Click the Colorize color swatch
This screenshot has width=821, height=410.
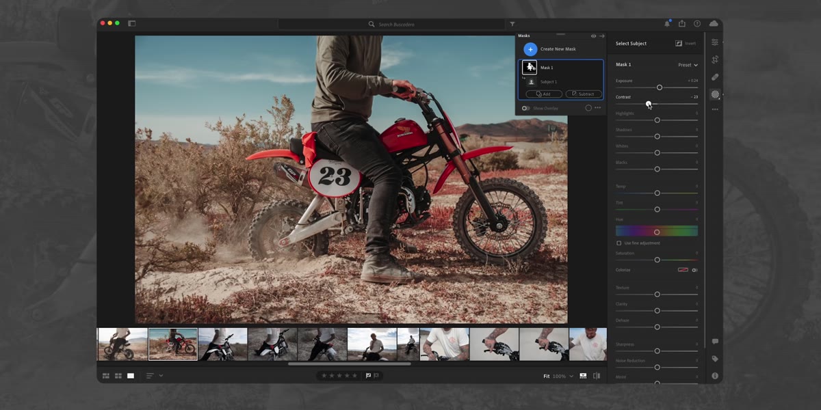tap(683, 270)
